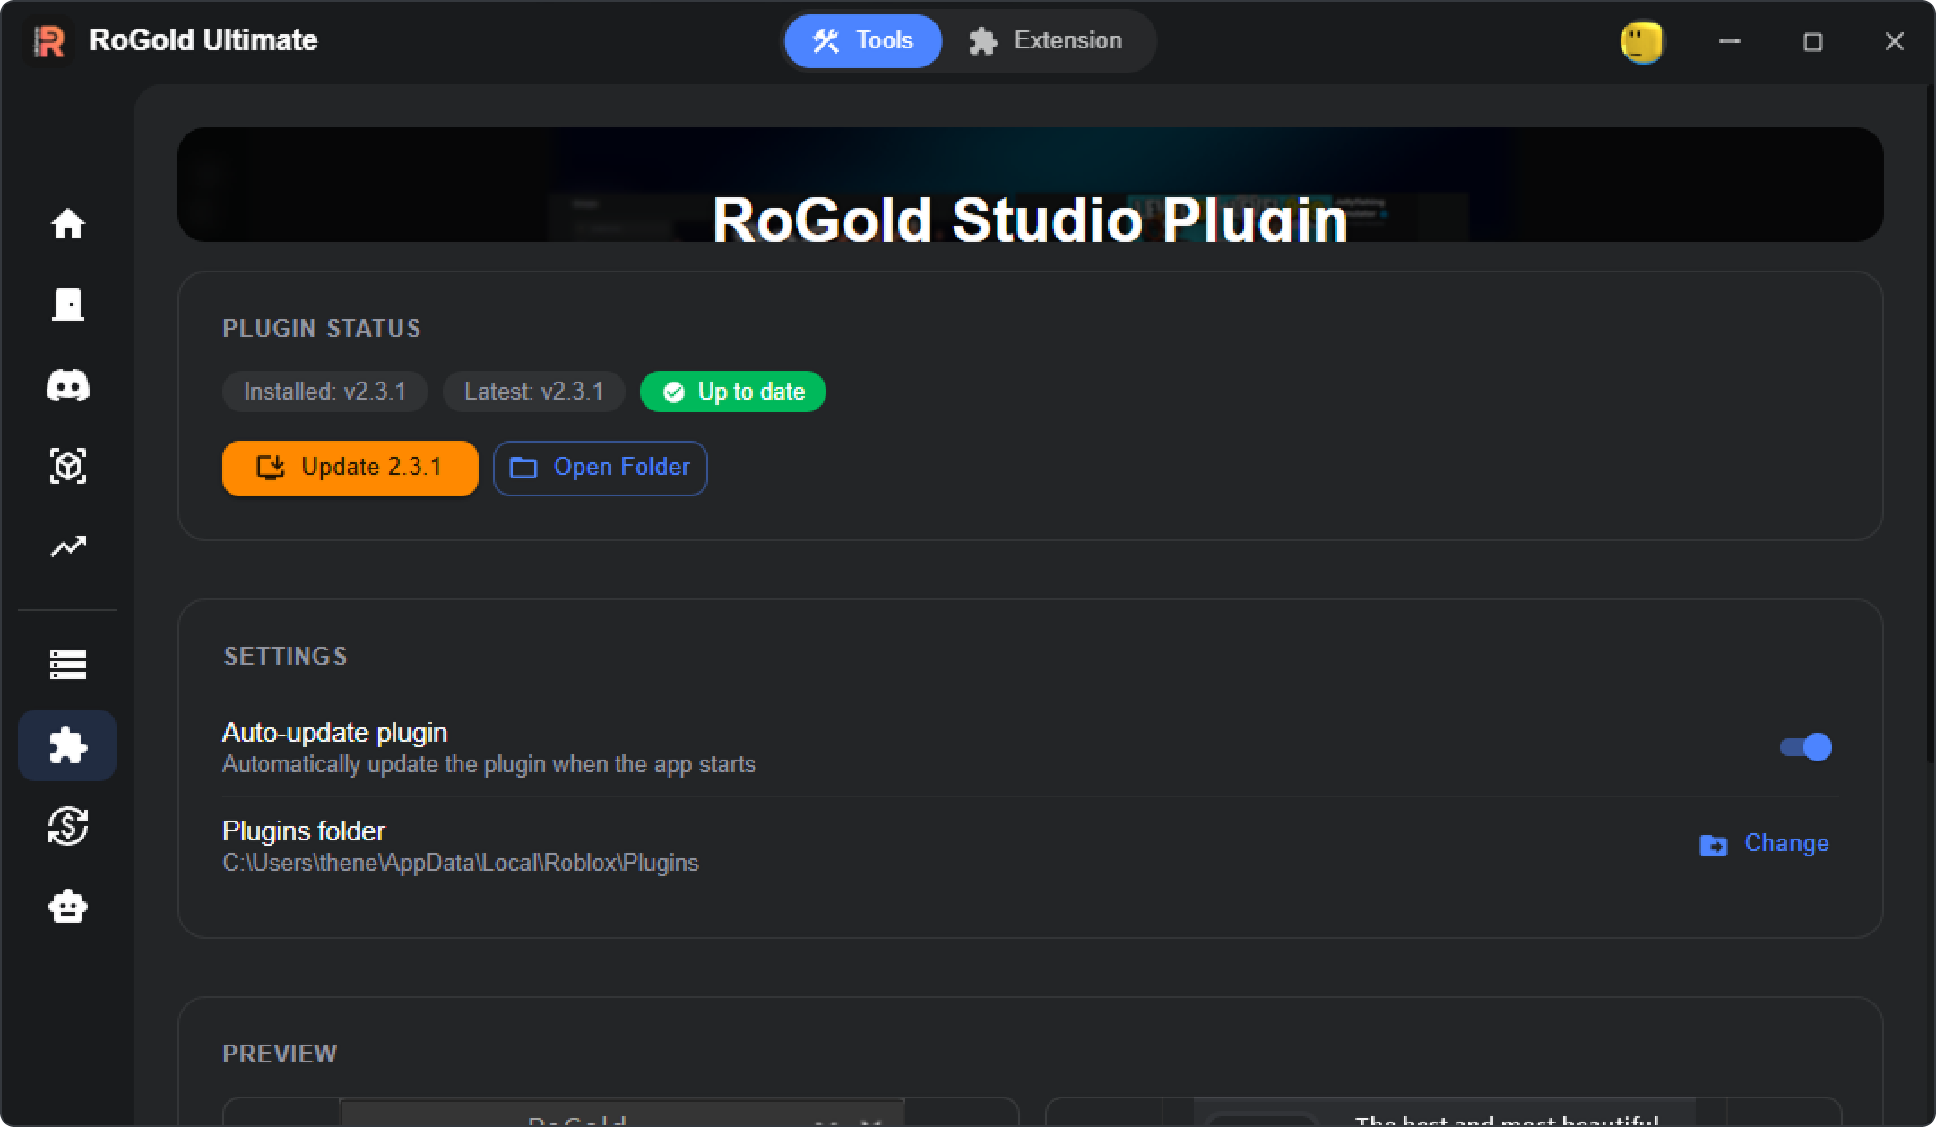Select the cube scan sidebar icon
The image size is (1936, 1127).
[x=68, y=466]
